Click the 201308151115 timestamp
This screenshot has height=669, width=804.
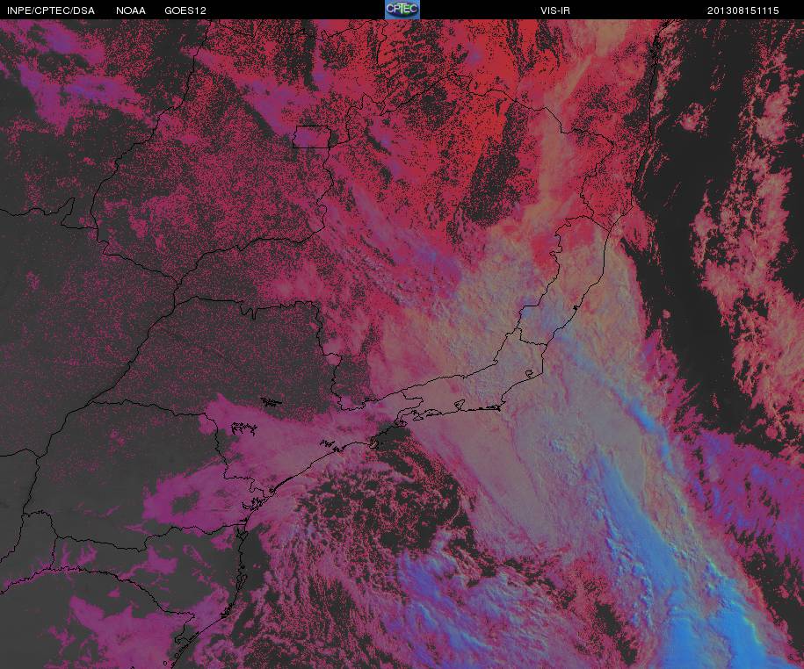[x=743, y=11]
